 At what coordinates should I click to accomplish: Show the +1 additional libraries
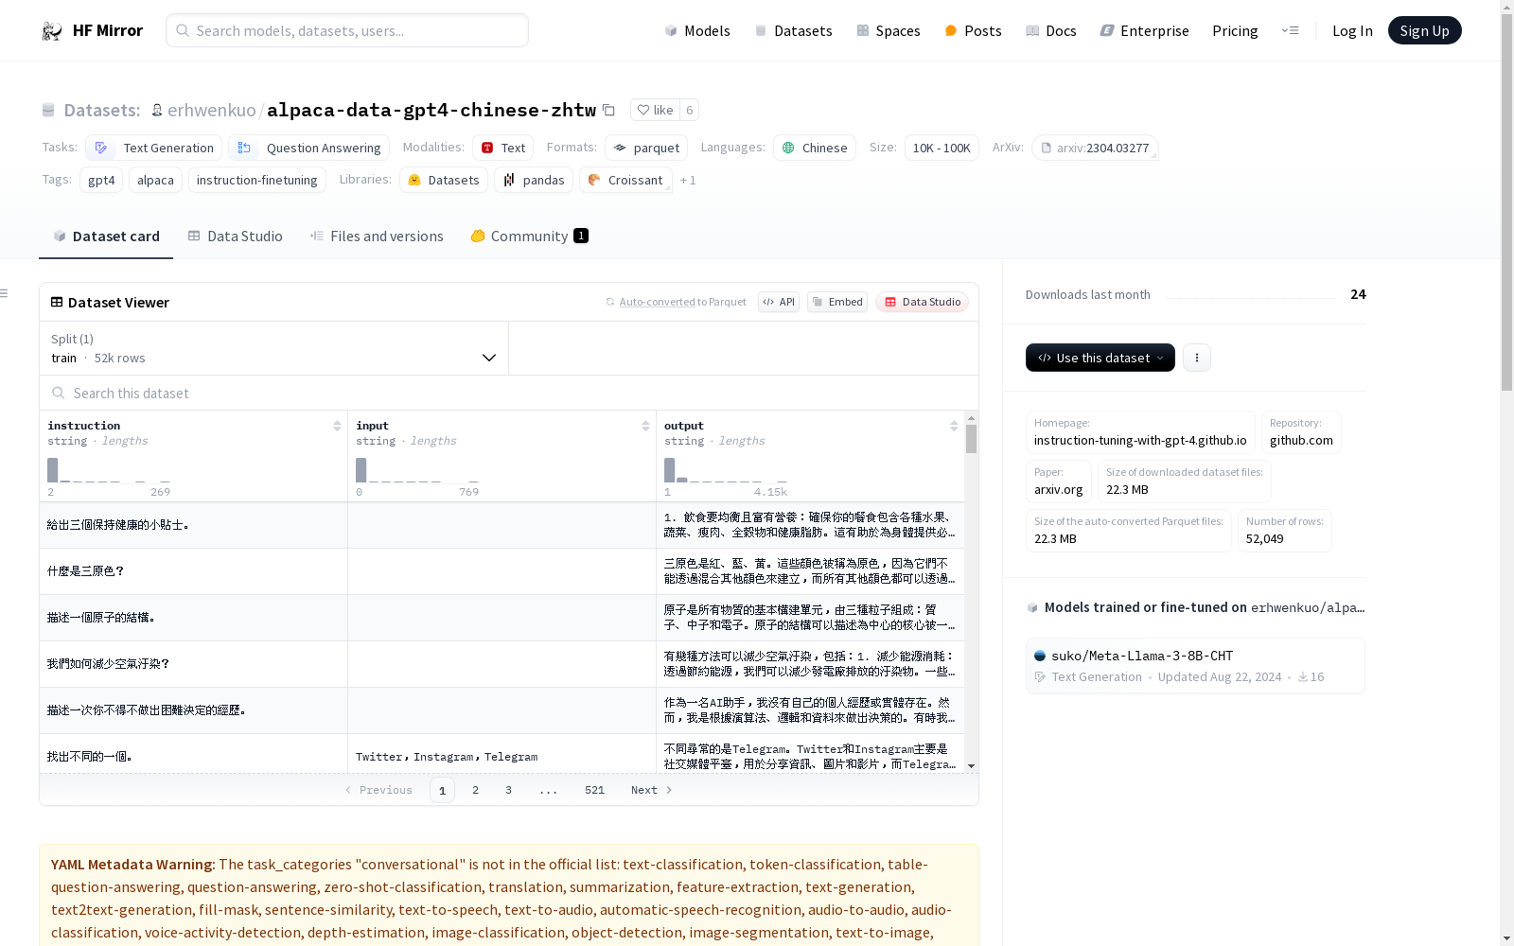(688, 180)
